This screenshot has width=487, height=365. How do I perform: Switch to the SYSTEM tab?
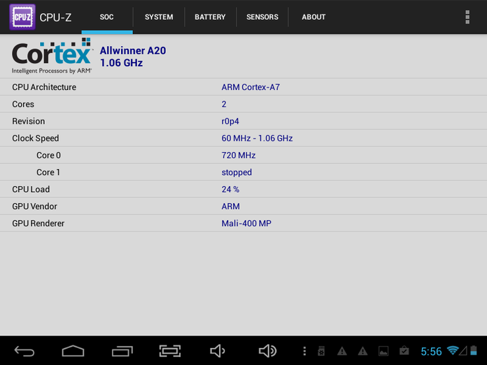[x=159, y=17]
